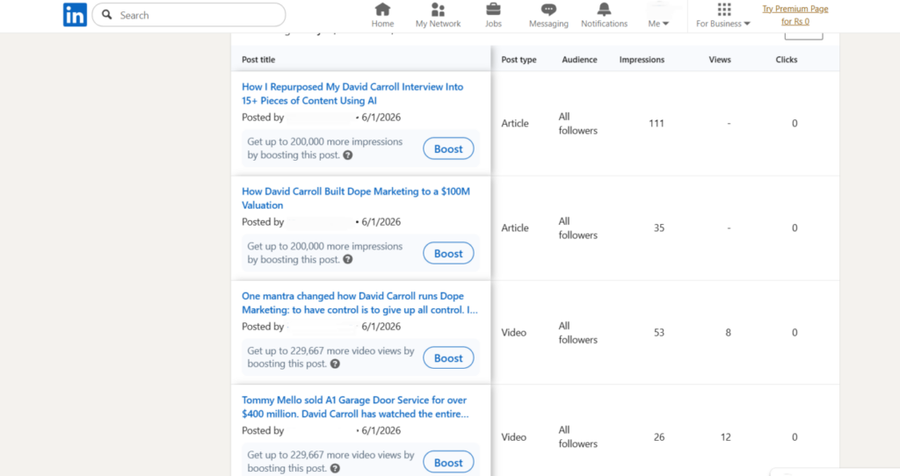Select the impressions value 26
900x476 pixels.
click(x=659, y=437)
